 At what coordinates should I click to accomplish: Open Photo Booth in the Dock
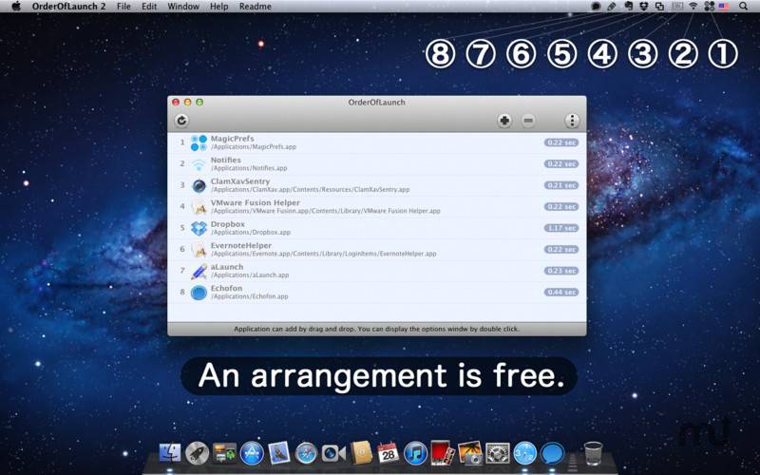tap(442, 453)
